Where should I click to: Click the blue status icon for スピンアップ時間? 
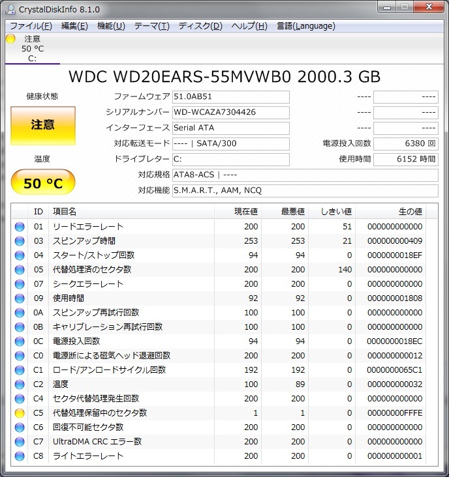(x=20, y=241)
